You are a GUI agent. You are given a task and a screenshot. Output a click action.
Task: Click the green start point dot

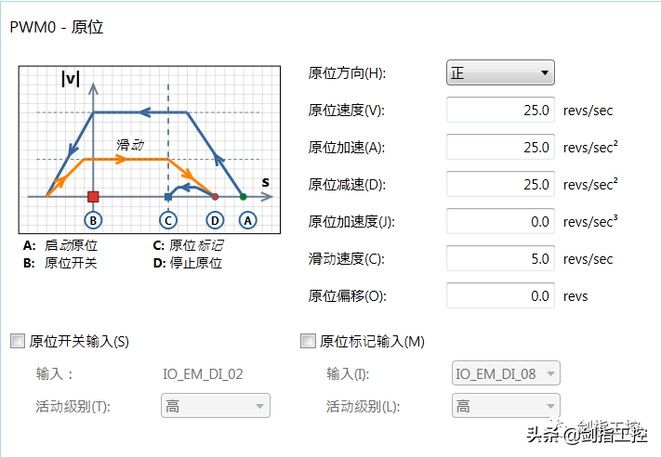(244, 197)
